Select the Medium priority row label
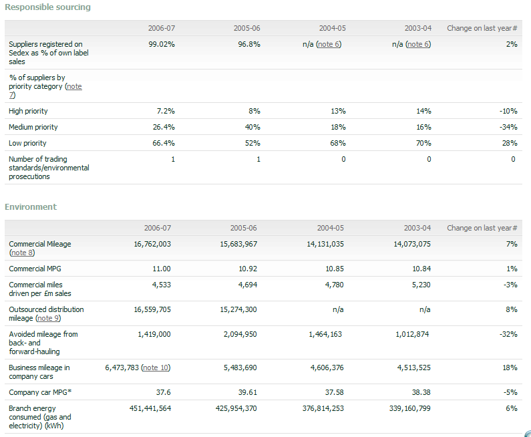This screenshot has height=437, width=531. click(33, 127)
